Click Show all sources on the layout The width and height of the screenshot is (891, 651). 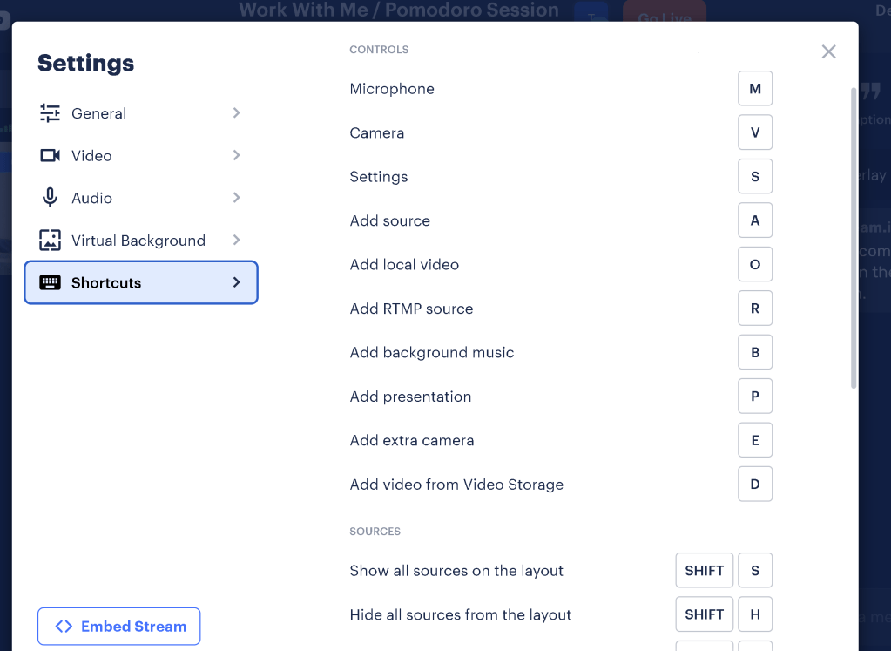(x=456, y=570)
